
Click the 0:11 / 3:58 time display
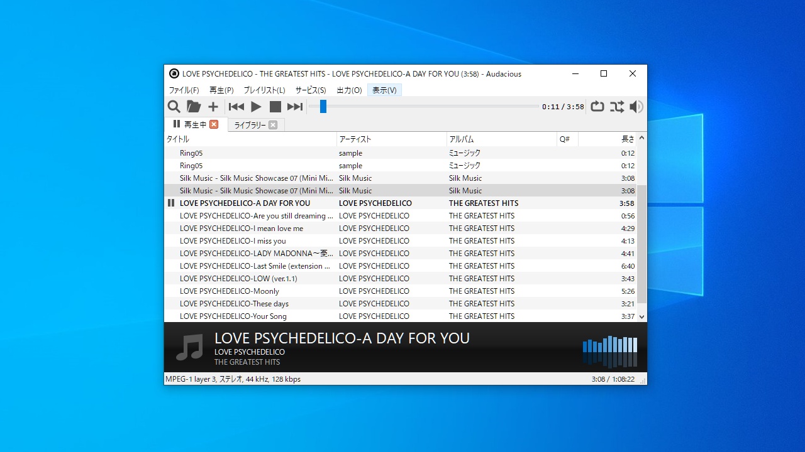563,107
